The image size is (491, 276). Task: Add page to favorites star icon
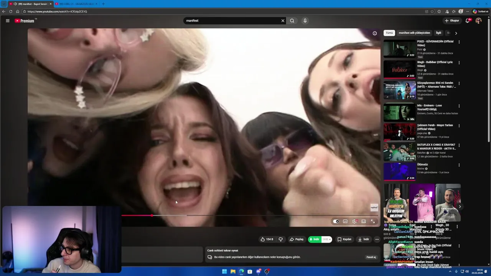point(432,11)
